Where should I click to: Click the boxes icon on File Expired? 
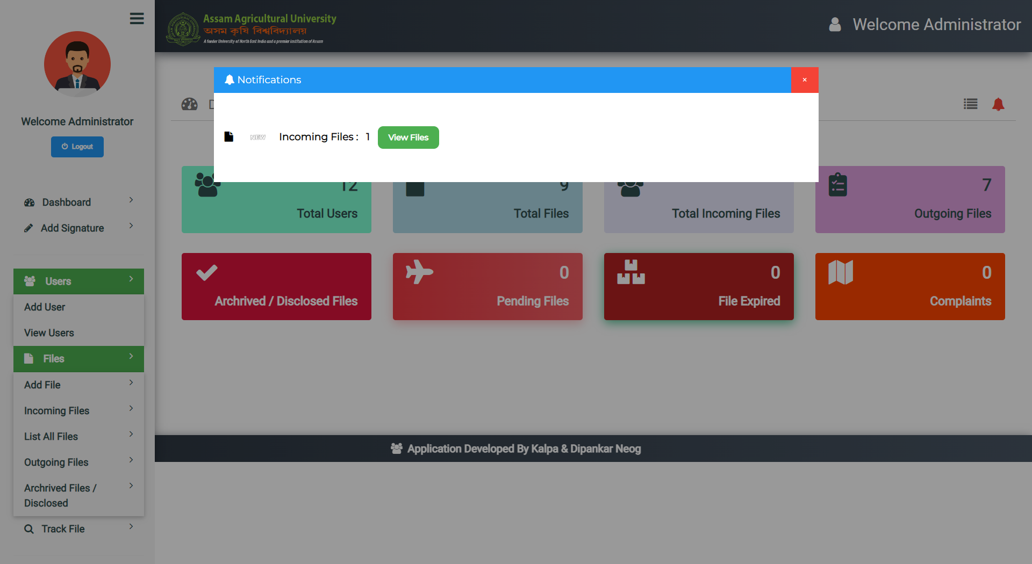coord(630,272)
